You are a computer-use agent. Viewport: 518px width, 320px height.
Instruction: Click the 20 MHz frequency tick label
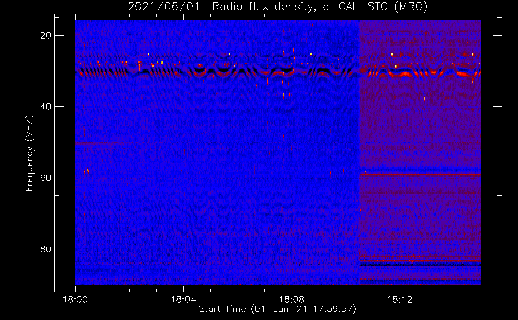pyautogui.click(x=46, y=36)
